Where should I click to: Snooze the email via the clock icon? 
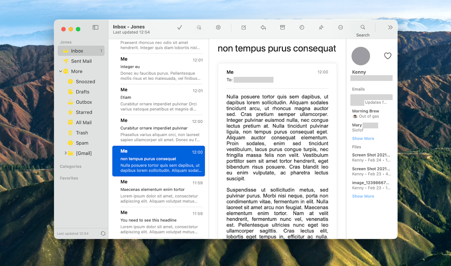click(302, 27)
